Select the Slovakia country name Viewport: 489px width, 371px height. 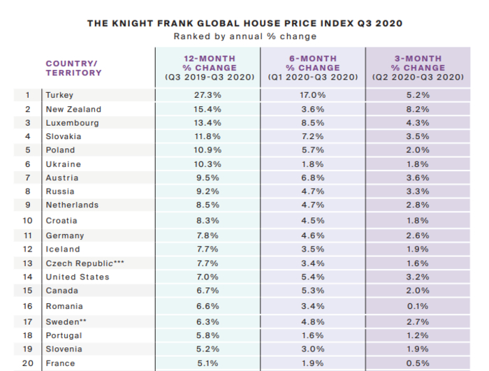pos(64,136)
